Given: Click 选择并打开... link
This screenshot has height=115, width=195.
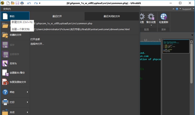Looking at the screenshot, I should point(37,44).
